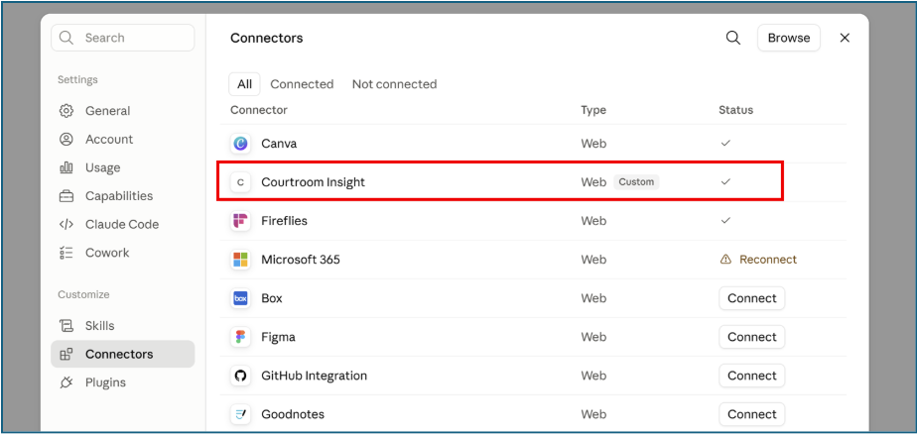Click the magnifier icon beside Browse
Image resolution: width=917 pixels, height=434 pixels.
point(732,38)
